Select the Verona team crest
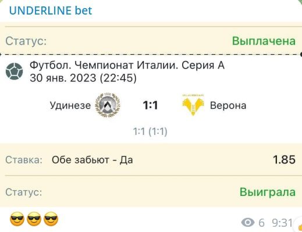This screenshot has height=232, width=302. 193,105
